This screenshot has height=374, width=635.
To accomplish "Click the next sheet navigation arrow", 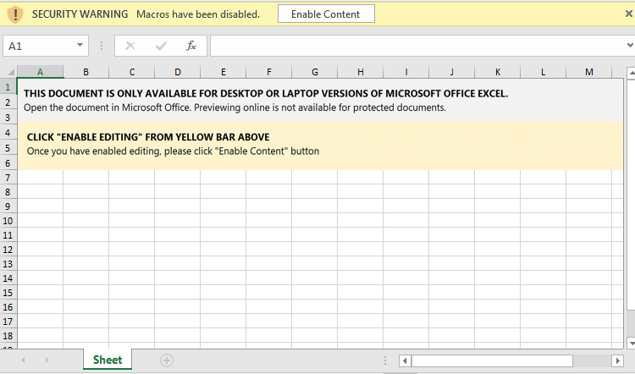I will (47, 360).
